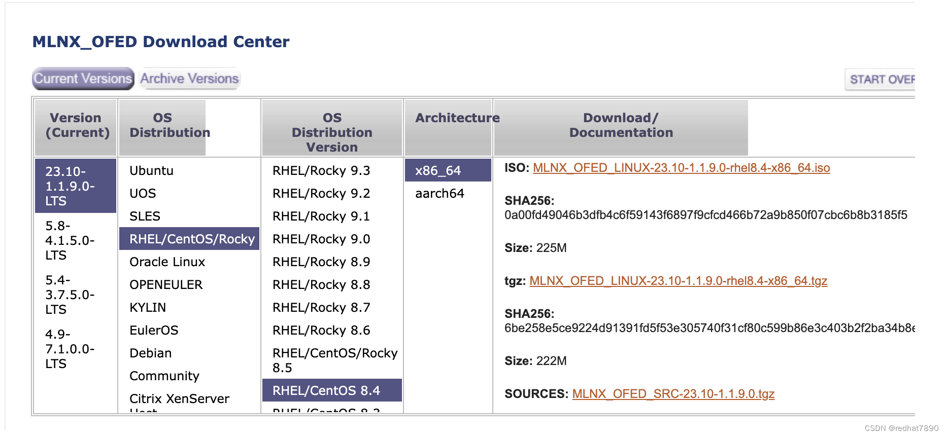The image size is (946, 436).
Task: Download the rhel8.4 x86_64 ISO file
Action: pos(681,168)
